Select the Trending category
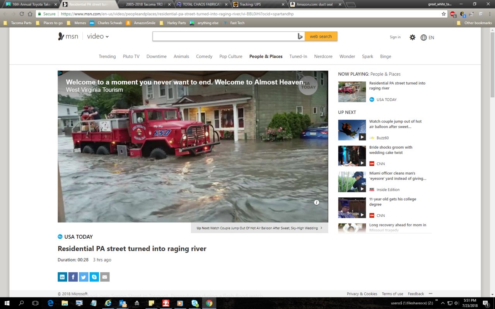Viewport: 495px width, 309px height. pos(107,56)
